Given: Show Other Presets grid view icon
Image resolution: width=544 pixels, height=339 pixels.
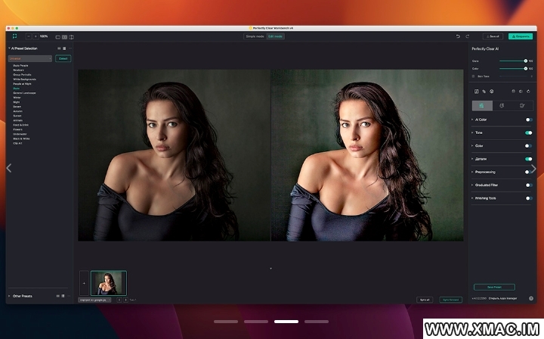Looking at the screenshot, I should pyautogui.click(x=58, y=296).
